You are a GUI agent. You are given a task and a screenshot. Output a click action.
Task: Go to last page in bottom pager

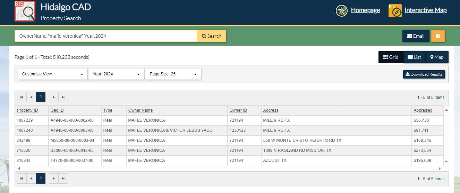click(x=63, y=178)
